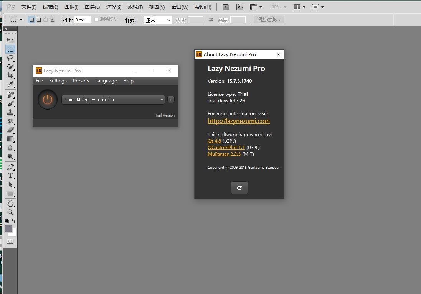Open the 视图(V) menu

[157, 7]
